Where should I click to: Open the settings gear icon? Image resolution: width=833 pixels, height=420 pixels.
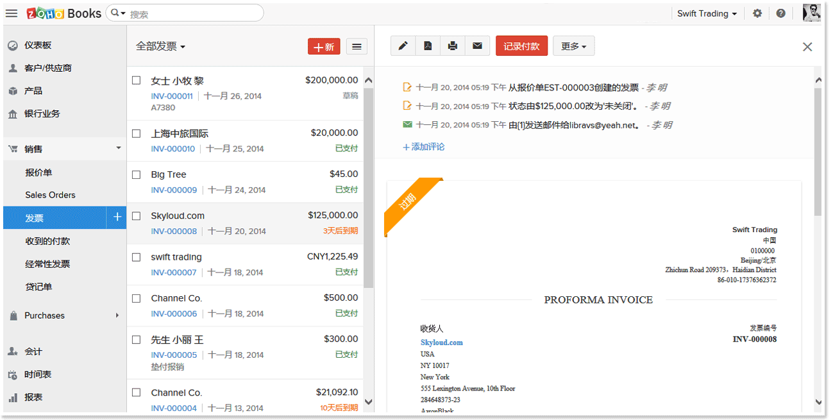tap(757, 13)
